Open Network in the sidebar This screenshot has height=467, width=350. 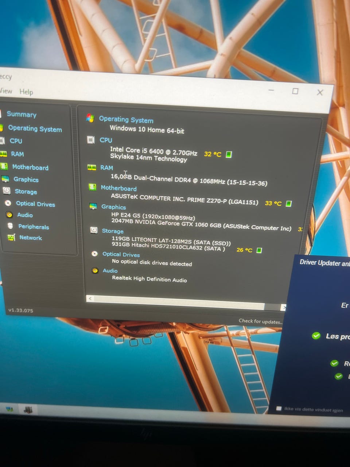(31, 238)
